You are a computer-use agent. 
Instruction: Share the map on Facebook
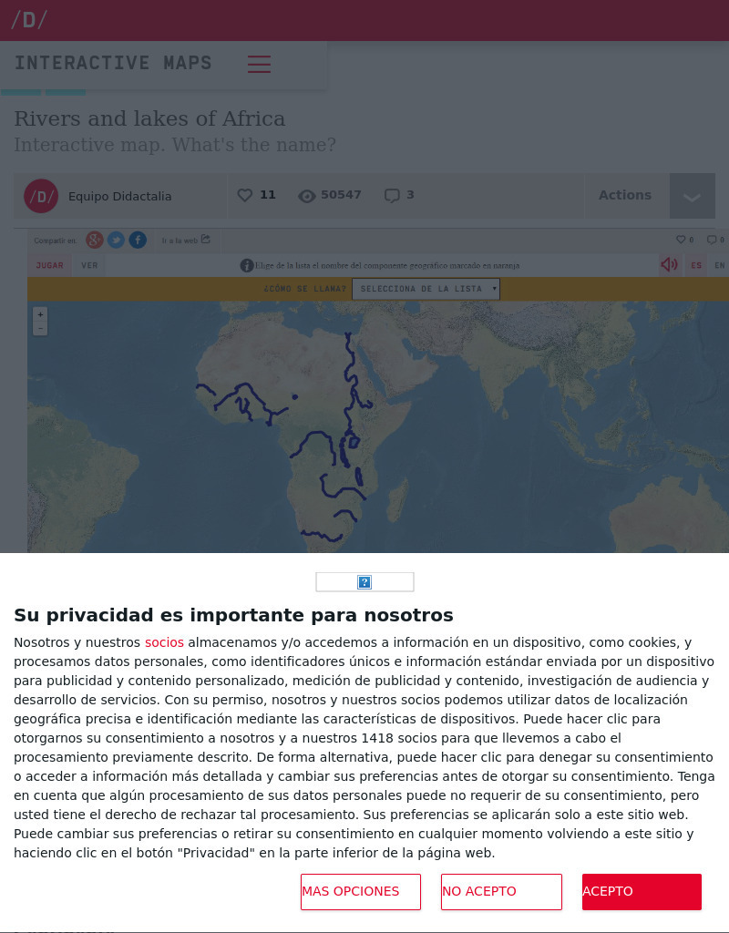point(138,240)
